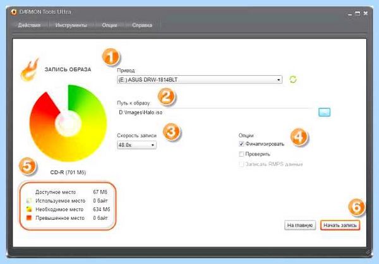Image resolution: width=379 pixels, height=264 pixels.
Task: Click the На главную button
Action: [299, 225]
